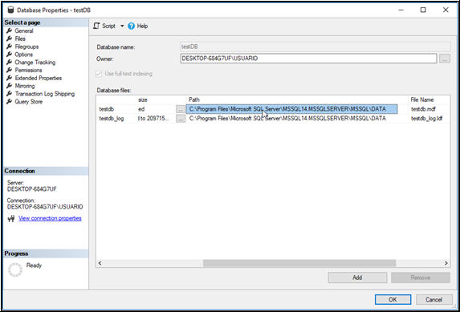Select testdb.mdf file name cell
Screen dimensions: 460x312
[x=423, y=109]
